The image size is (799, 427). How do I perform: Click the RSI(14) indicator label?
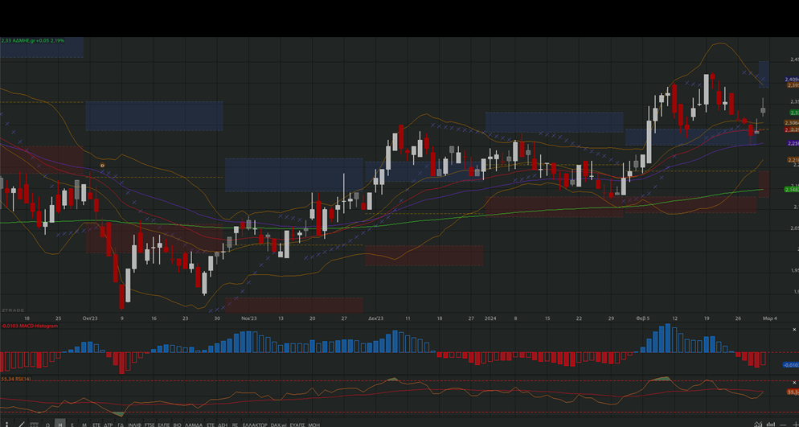pyautogui.click(x=16, y=379)
